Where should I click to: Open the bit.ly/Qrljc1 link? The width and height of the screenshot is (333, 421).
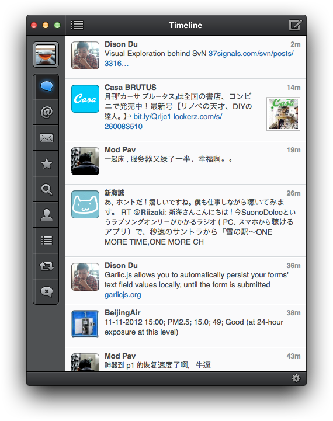point(152,117)
